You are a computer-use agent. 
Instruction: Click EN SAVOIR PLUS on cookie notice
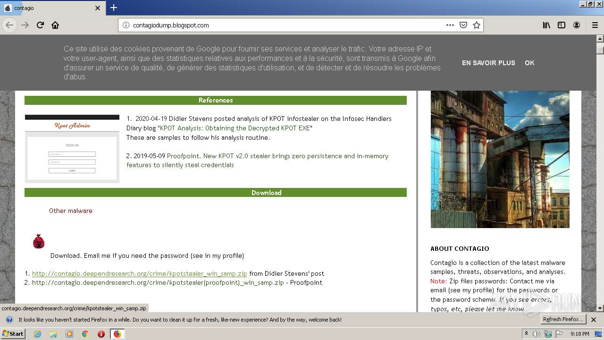coord(488,63)
